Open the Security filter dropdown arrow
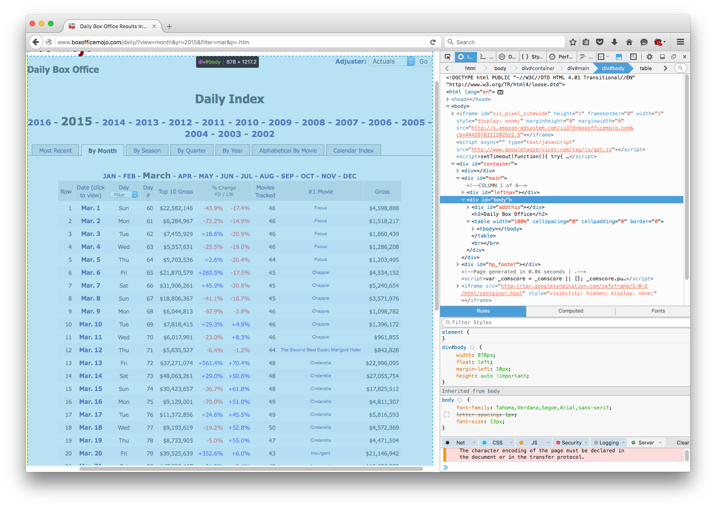Viewport: 716px width, 509px height. click(586, 443)
